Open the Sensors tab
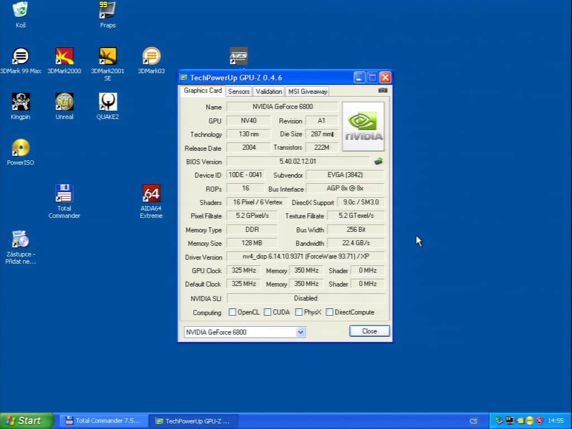This screenshot has height=429, width=572. pyautogui.click(x=239, y=91)
